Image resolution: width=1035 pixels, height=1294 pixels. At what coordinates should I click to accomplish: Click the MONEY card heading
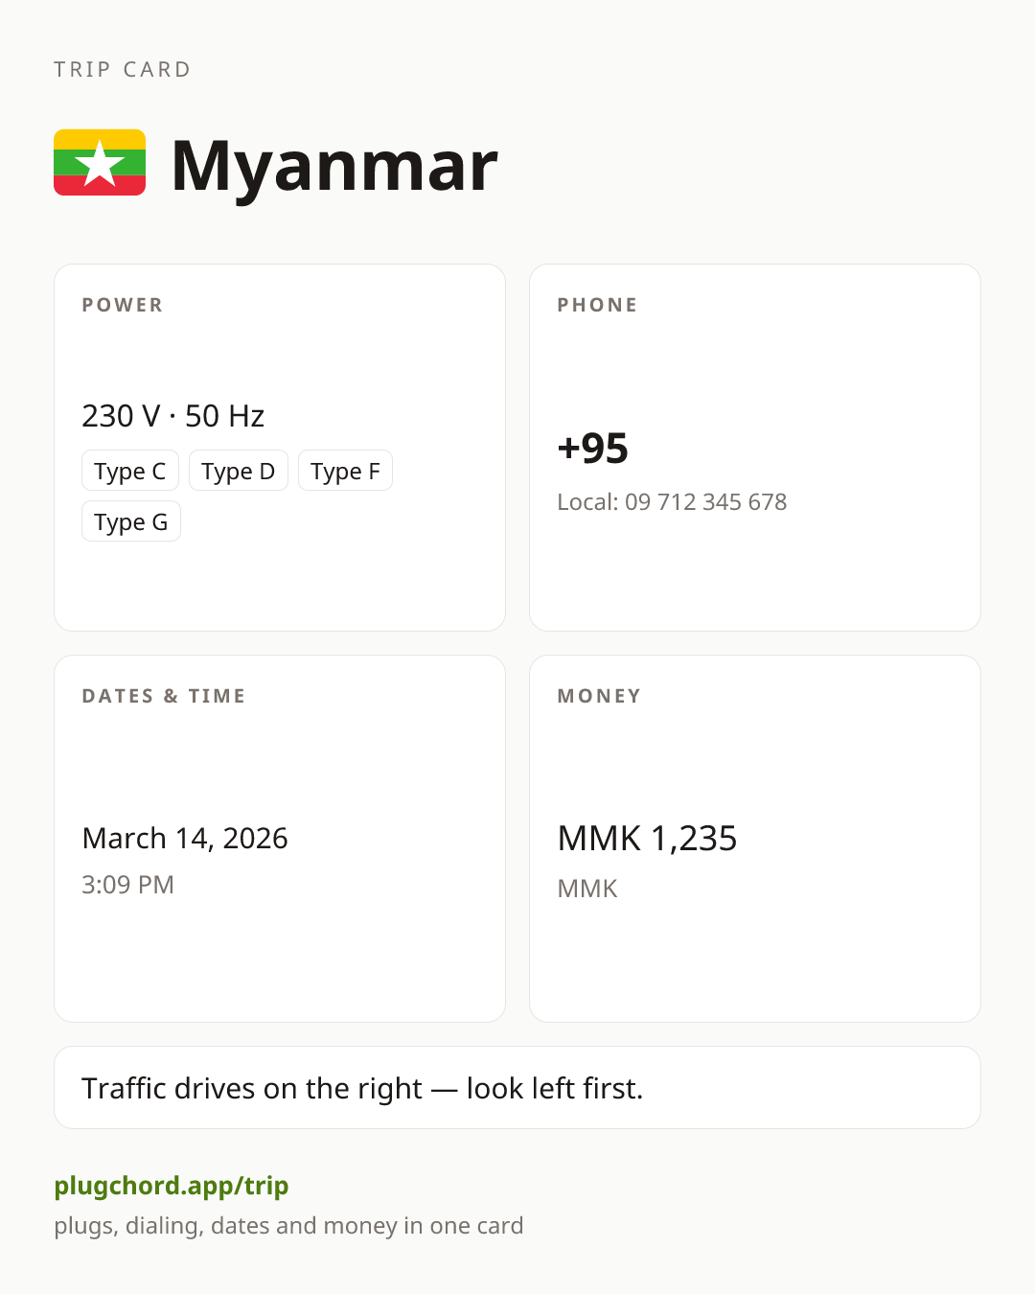(600, 696)
